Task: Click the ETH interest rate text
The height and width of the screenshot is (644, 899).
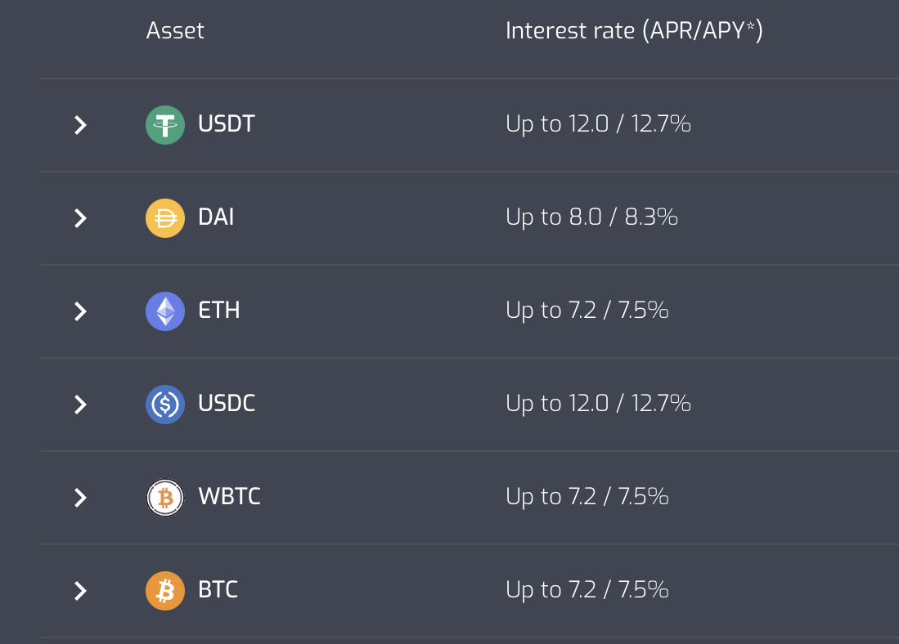Action: (587, 311)
